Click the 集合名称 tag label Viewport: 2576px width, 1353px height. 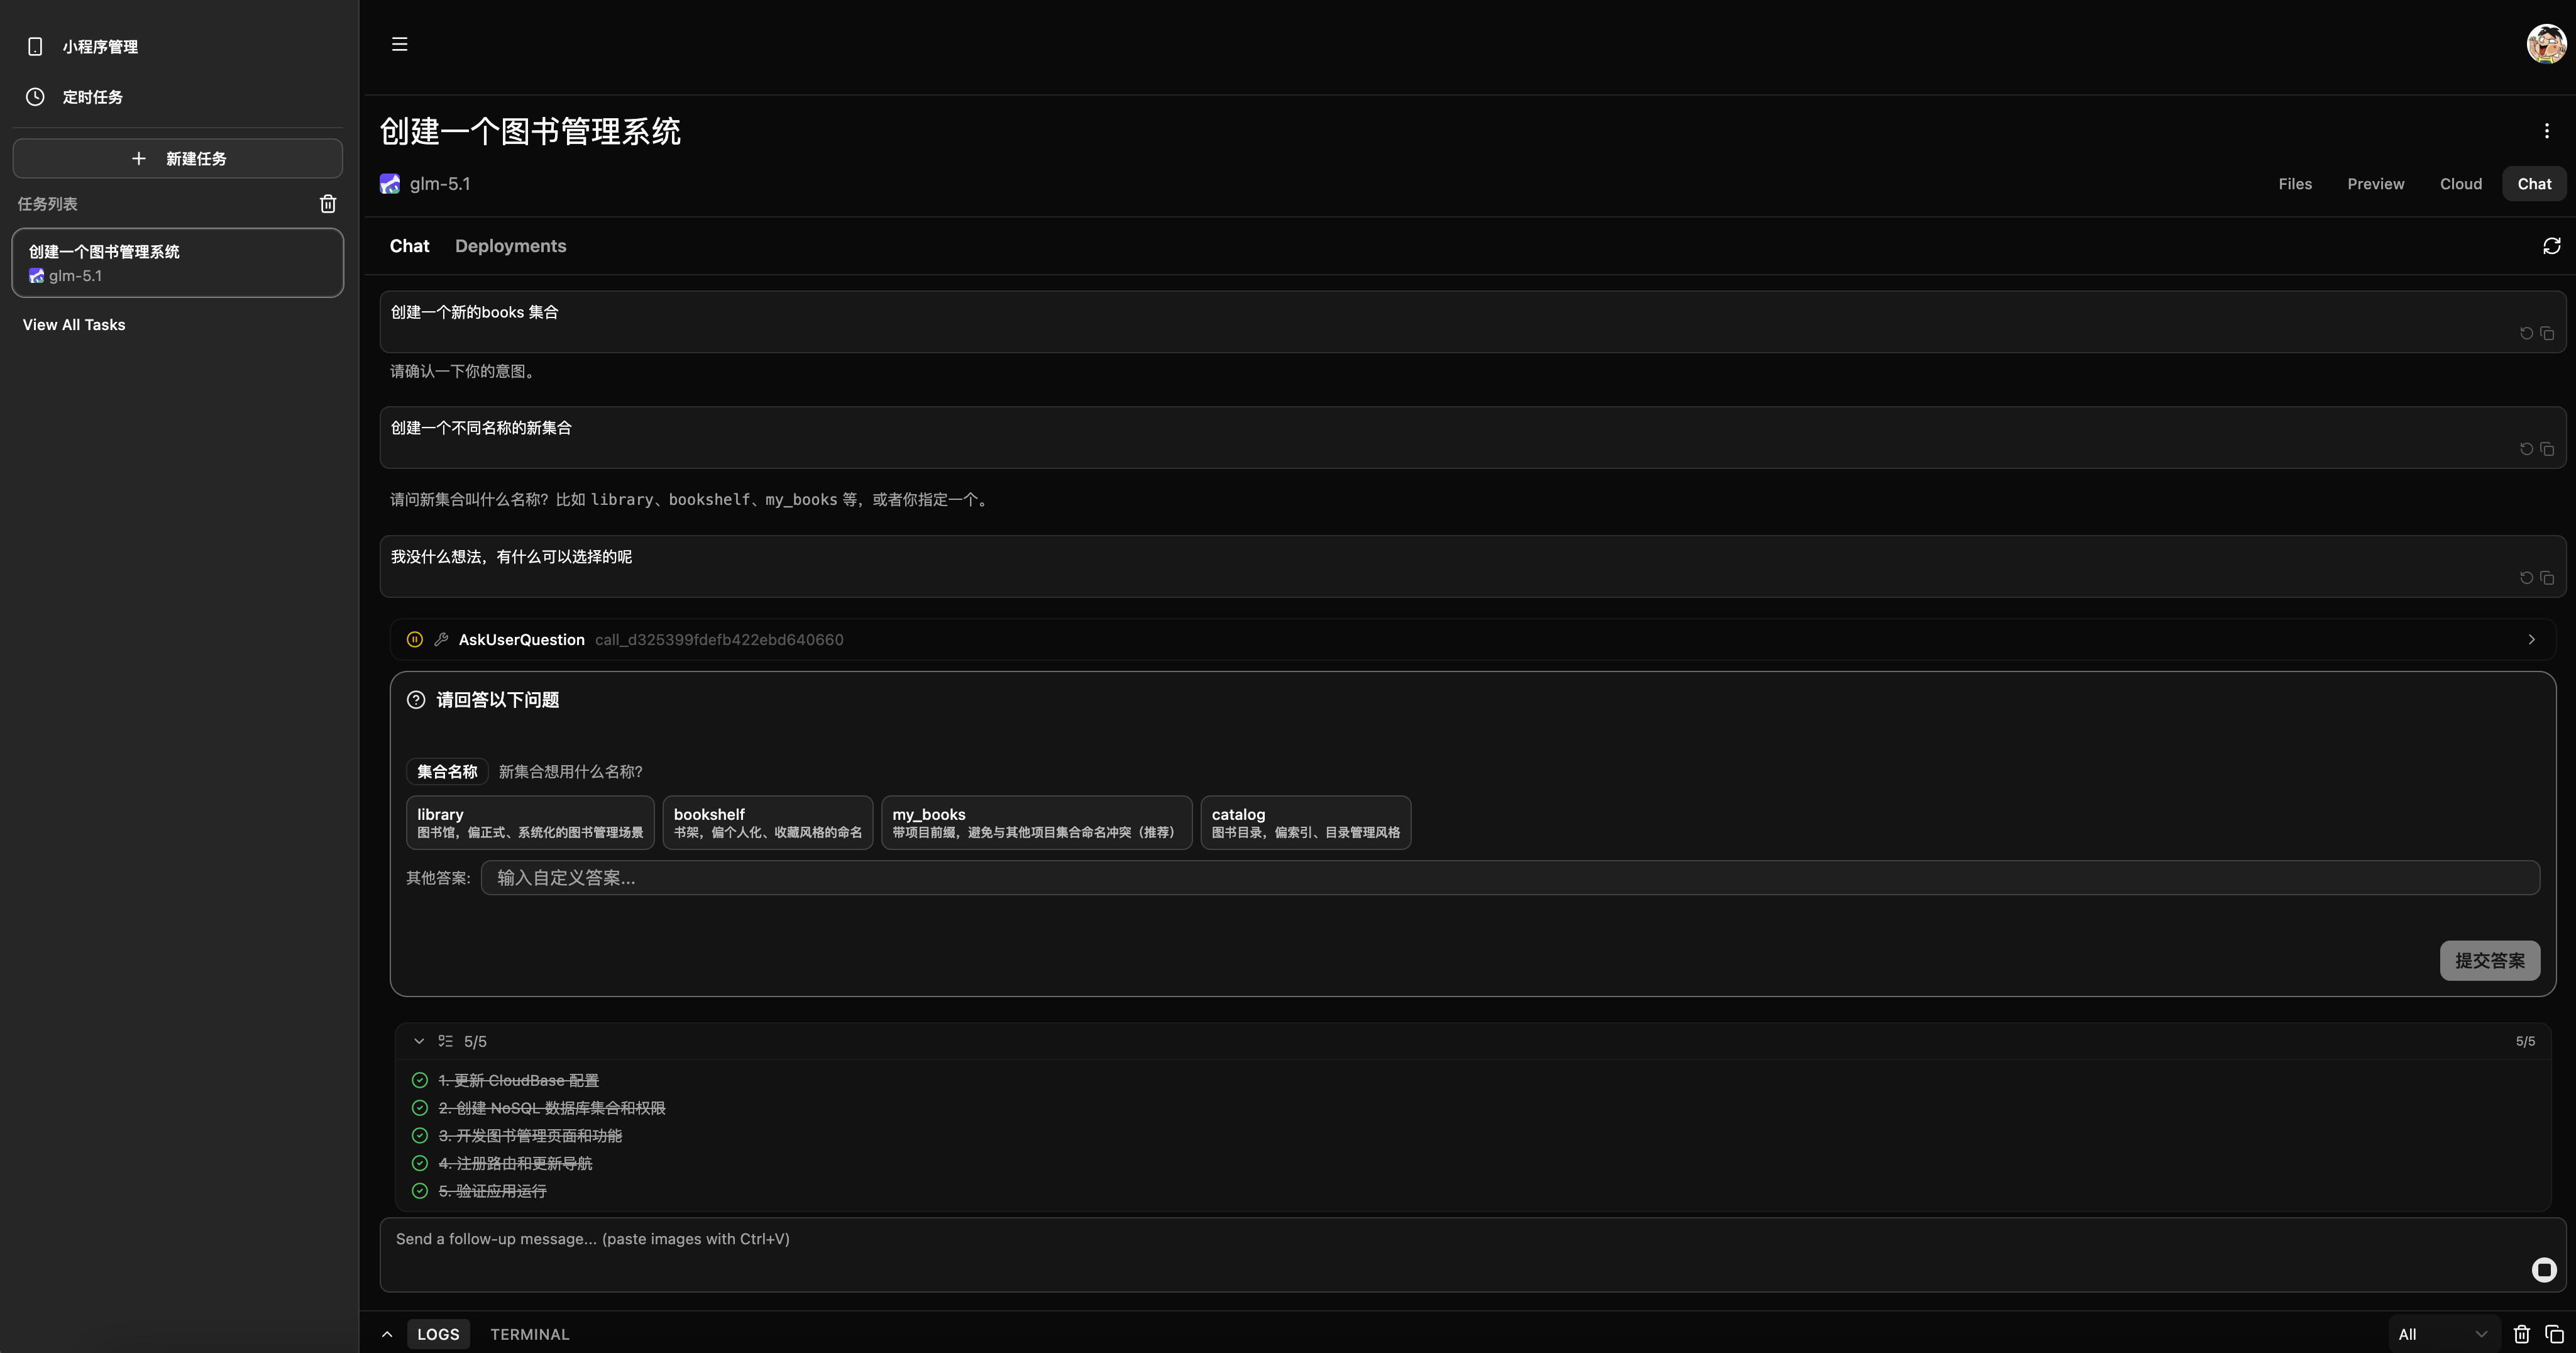click(x=447, y=772)
